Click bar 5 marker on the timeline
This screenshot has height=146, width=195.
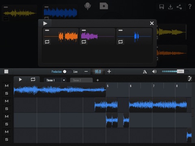point(108,86)
